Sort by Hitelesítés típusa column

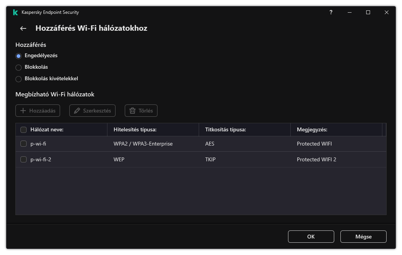(135, 130)
